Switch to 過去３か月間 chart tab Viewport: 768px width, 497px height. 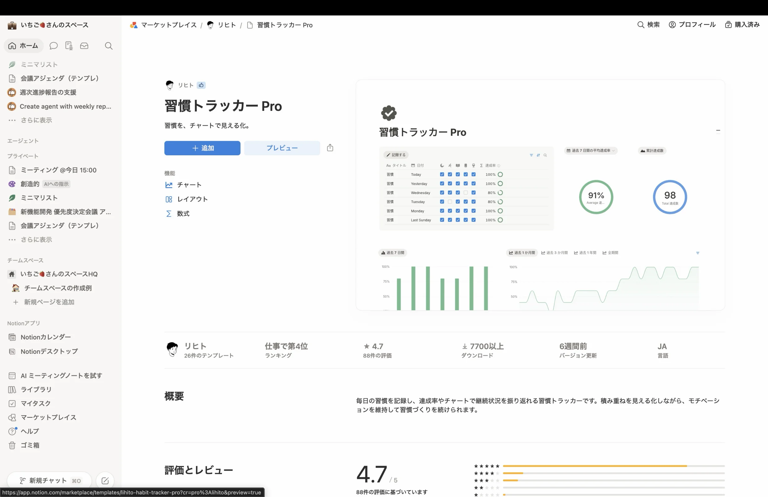554,253
